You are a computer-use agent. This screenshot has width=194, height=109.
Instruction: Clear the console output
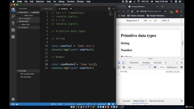[x=124, y=67]
